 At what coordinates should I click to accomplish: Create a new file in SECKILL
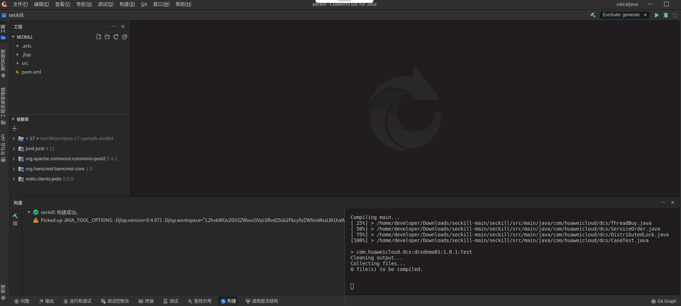tap(99, 37)
